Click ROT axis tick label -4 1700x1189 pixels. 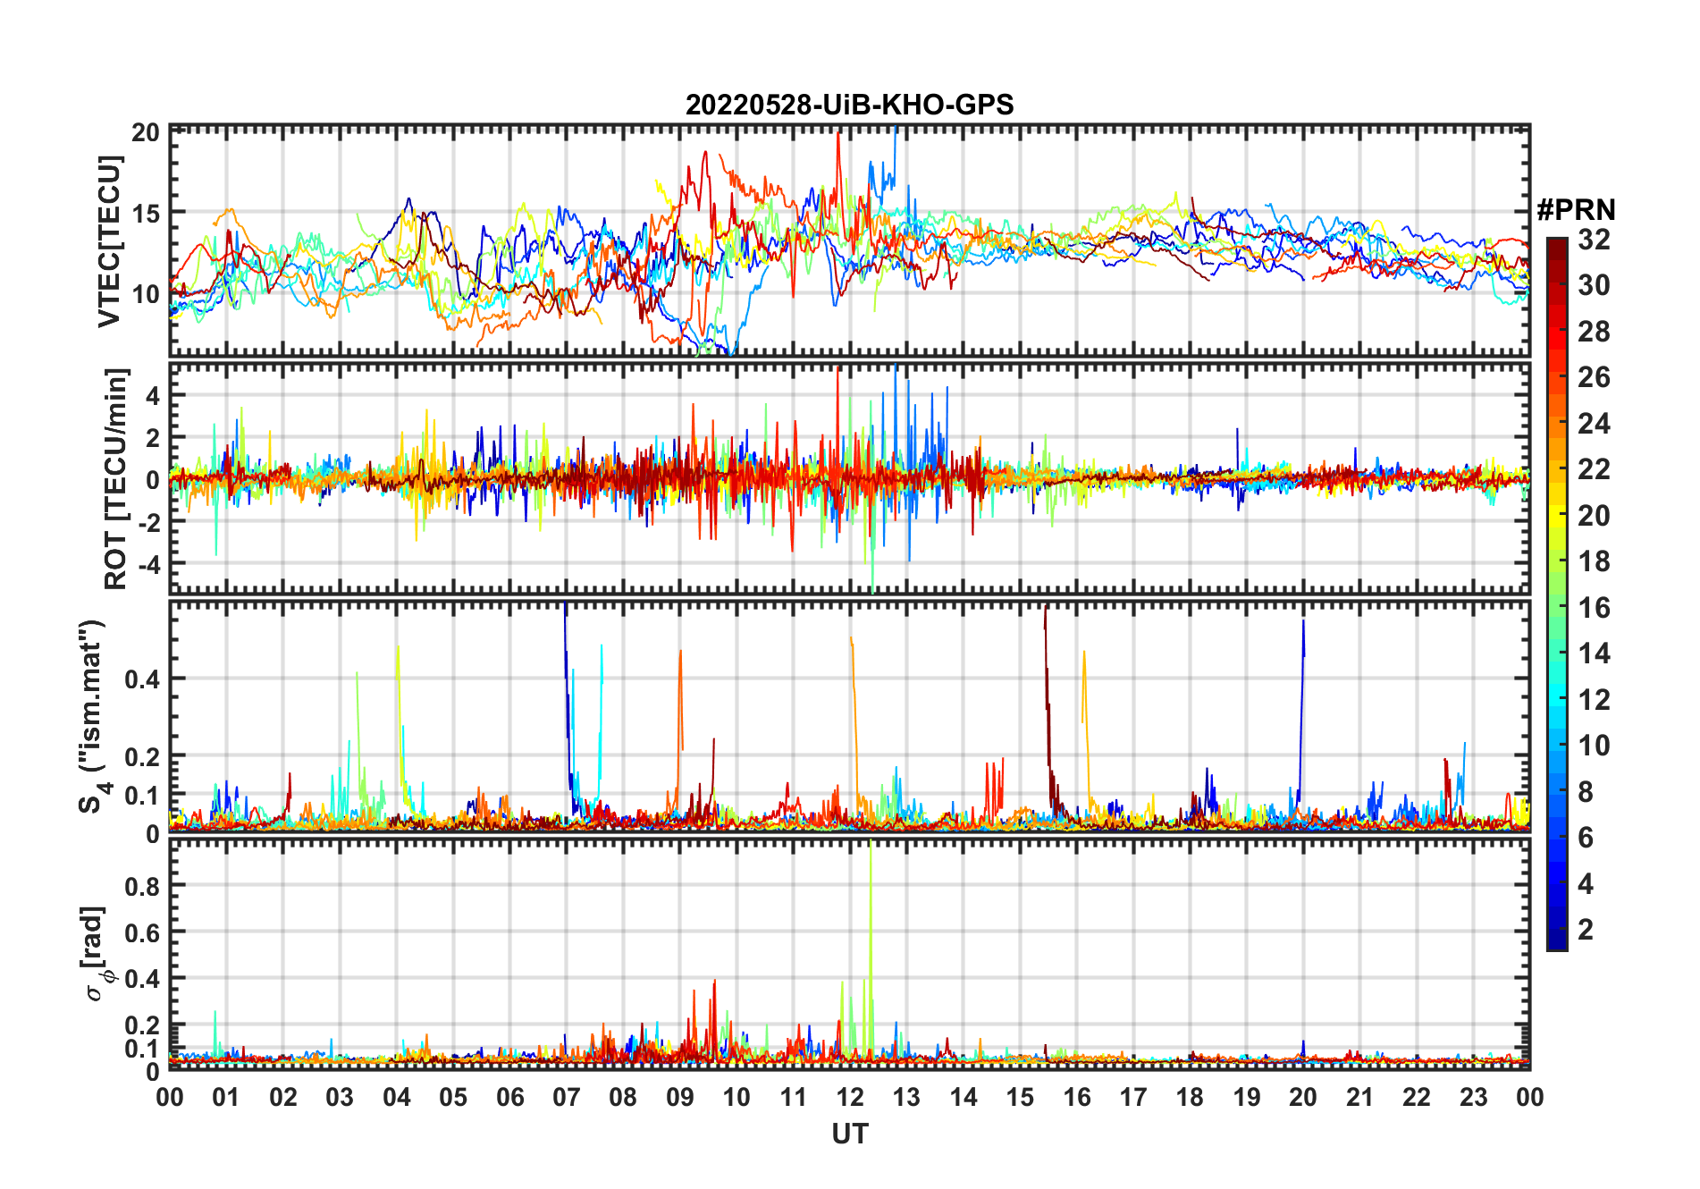click(148, 564)
